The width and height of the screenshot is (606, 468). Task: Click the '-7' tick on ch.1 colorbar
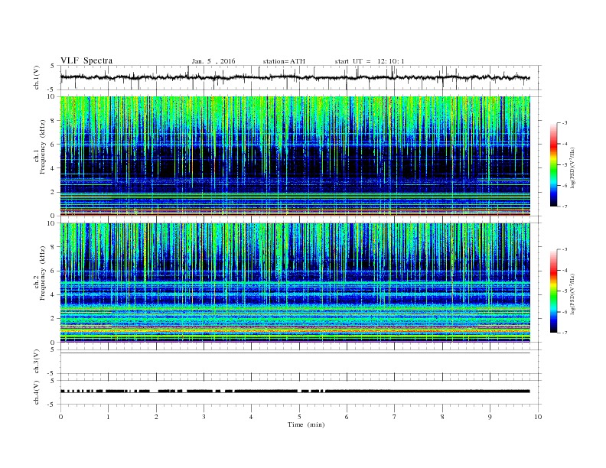pos(565,206)
